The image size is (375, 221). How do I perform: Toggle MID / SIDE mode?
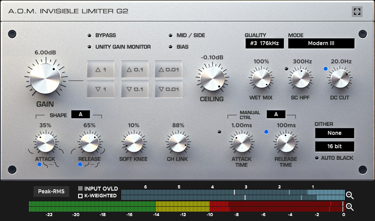pos(171,35)
